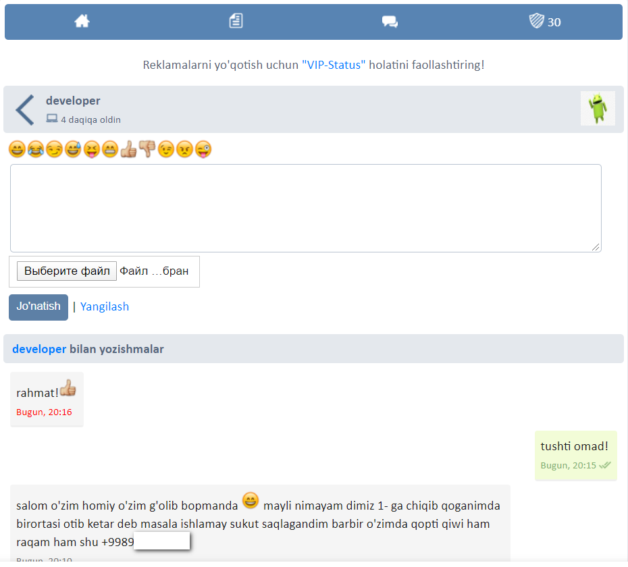Insert the winking face emoji
This screenshot has width=628, height=567.
pos(166,149)
